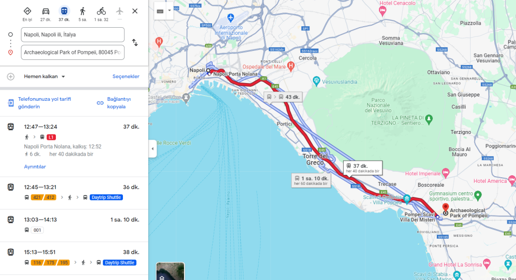Click the copy link chain icon
Viewport: 516px width, 280px height.
(100, 103)
